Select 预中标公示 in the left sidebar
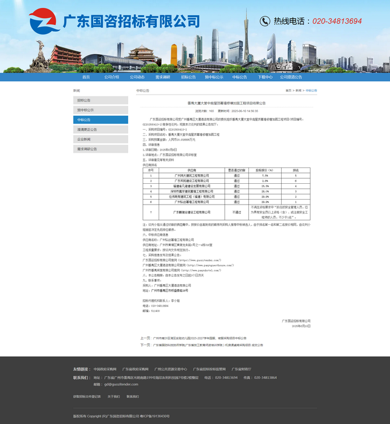390x424 pixels. pos(100,110)
